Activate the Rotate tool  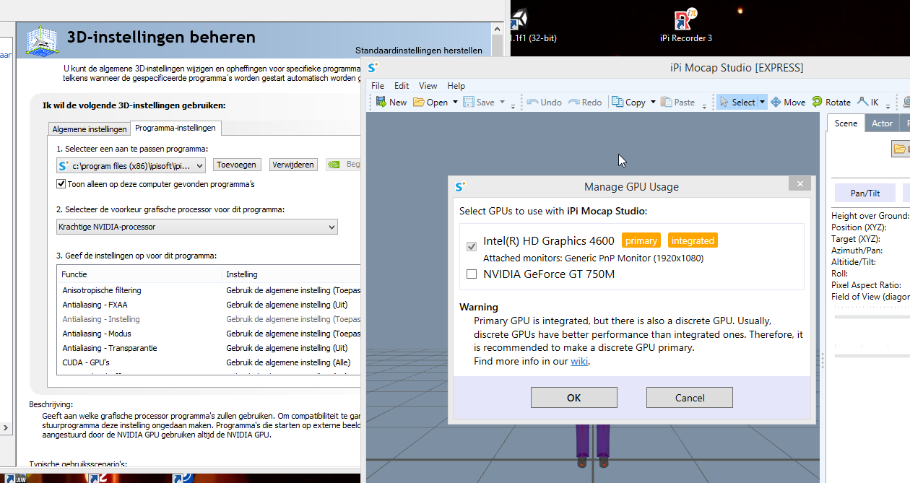pyautogui.click(x=831, y=102)
